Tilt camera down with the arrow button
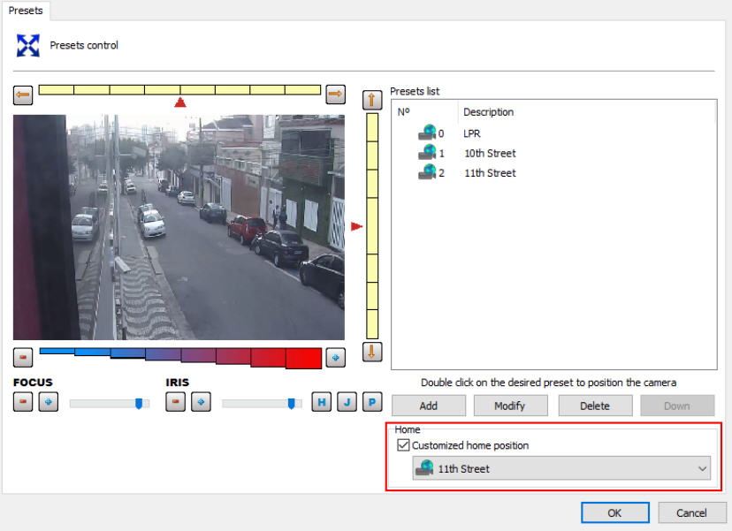This screenshot has height=531, width=732. click(372, 352)
